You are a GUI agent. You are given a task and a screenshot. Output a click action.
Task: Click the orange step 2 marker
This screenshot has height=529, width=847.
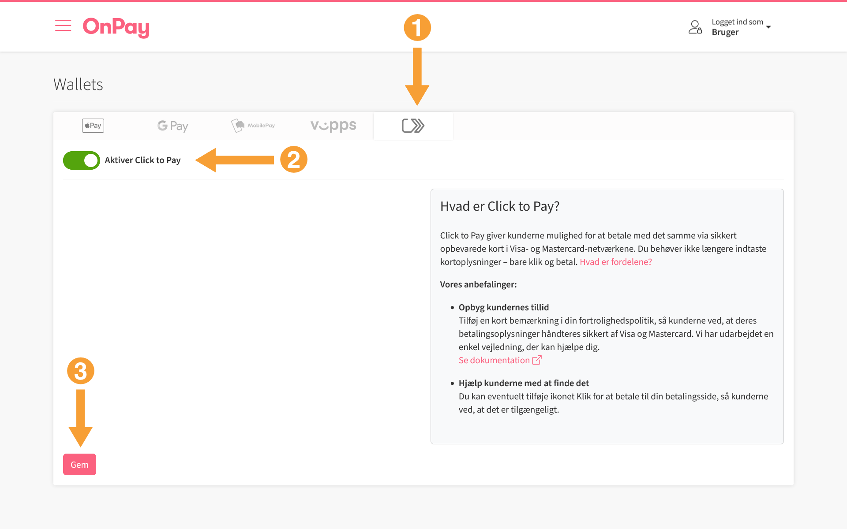294,160
